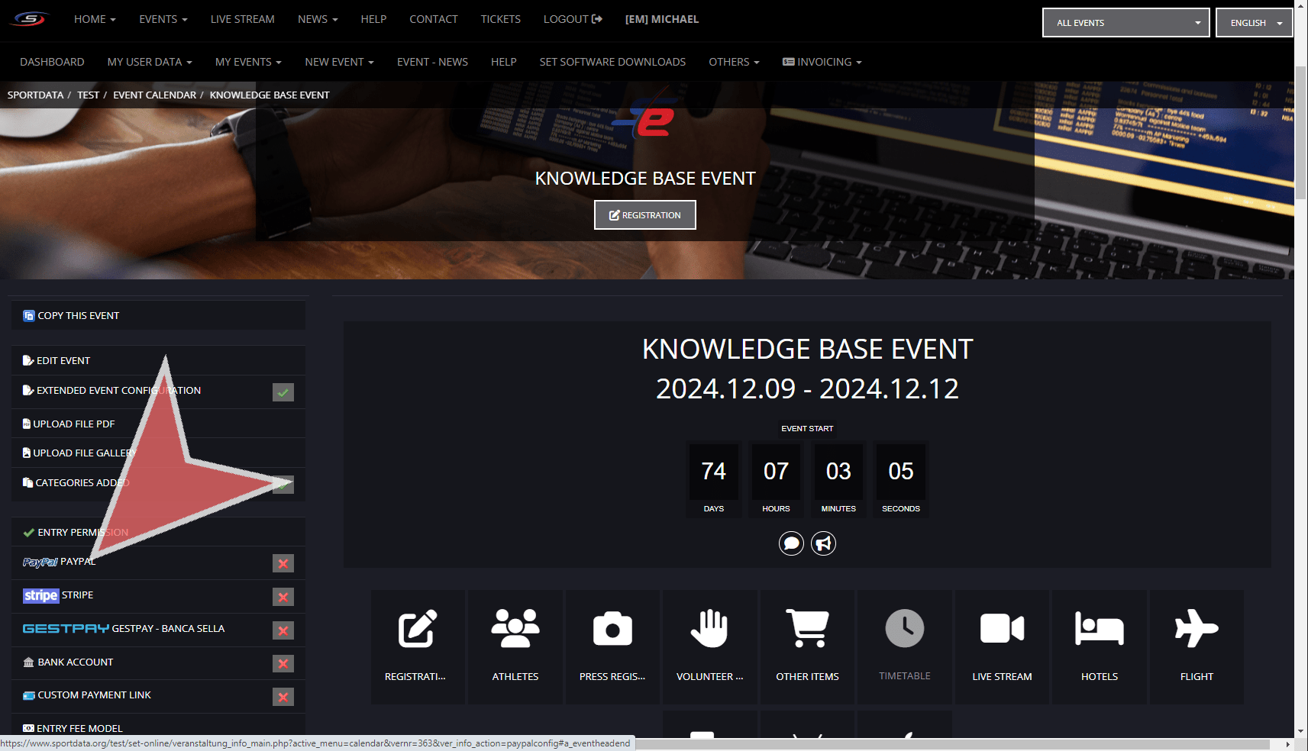Open Other Items shopping cart tile
The width and height of the screenshot is (1308, 751).
(807, 630)
